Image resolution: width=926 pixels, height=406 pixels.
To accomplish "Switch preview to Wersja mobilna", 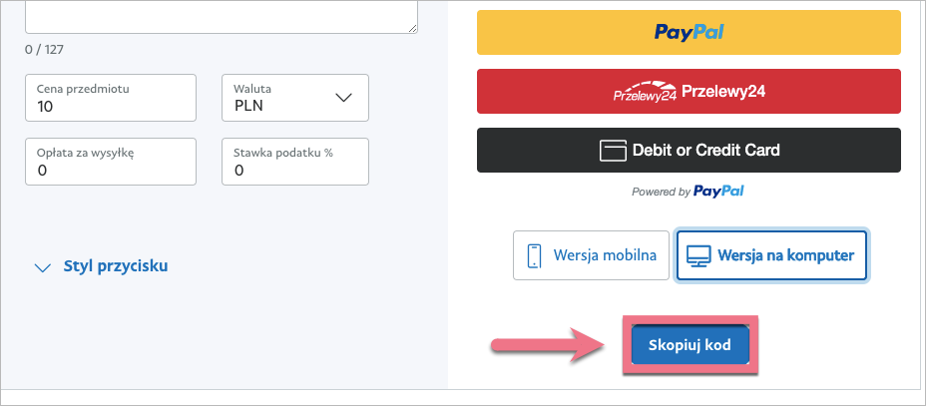I will pyautogui.click(x=591, y=255).
